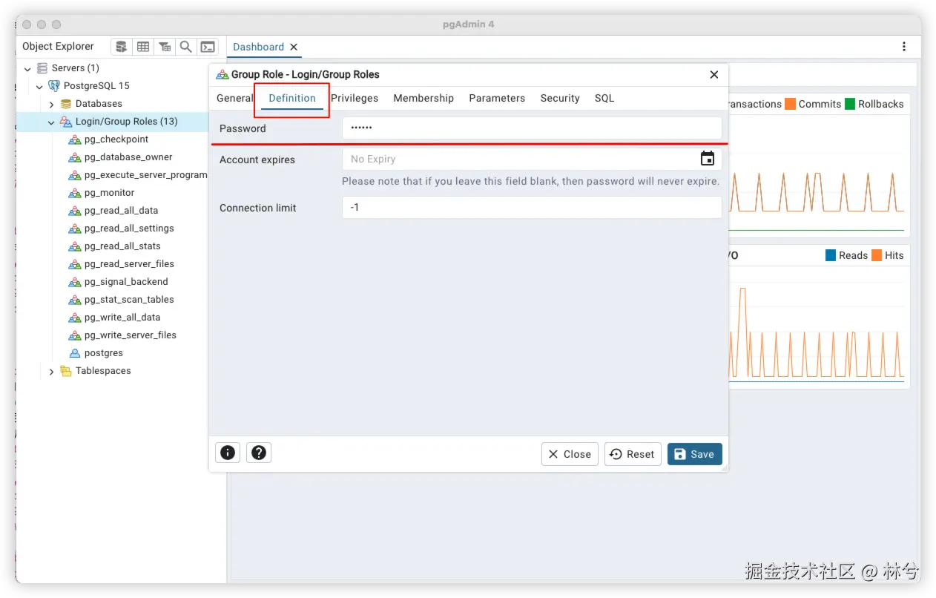Click the postgres login role icon
936x598 pixels.
point(75,353)
